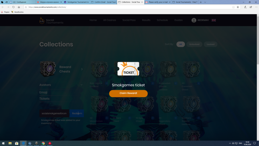Open a new browser tab
259x146 pixels.
[201, 2]
